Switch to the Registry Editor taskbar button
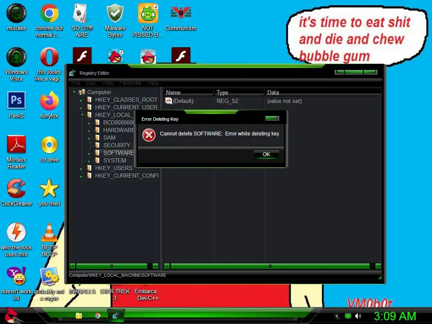This screenshot has width=432, height=324. (x=116, y=316)
